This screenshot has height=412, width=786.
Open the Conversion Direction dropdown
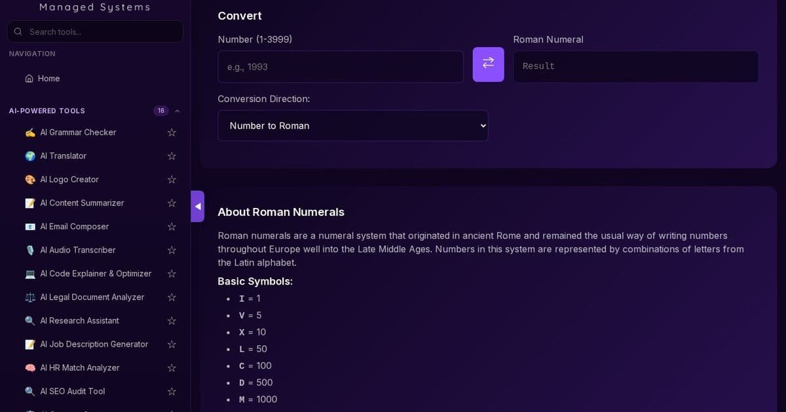click(352, 126)
